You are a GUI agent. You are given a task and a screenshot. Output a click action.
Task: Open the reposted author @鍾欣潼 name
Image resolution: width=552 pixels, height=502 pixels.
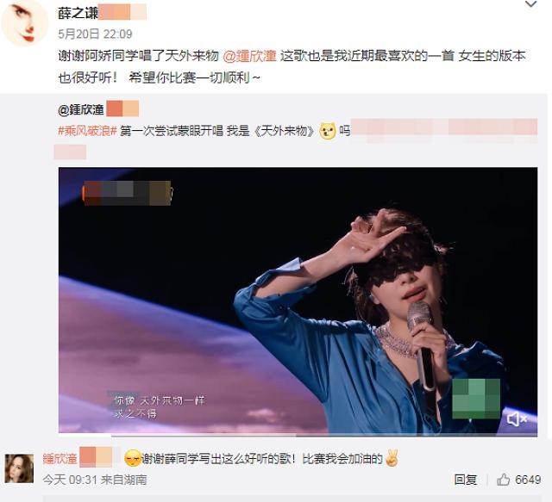coord(81,109)
